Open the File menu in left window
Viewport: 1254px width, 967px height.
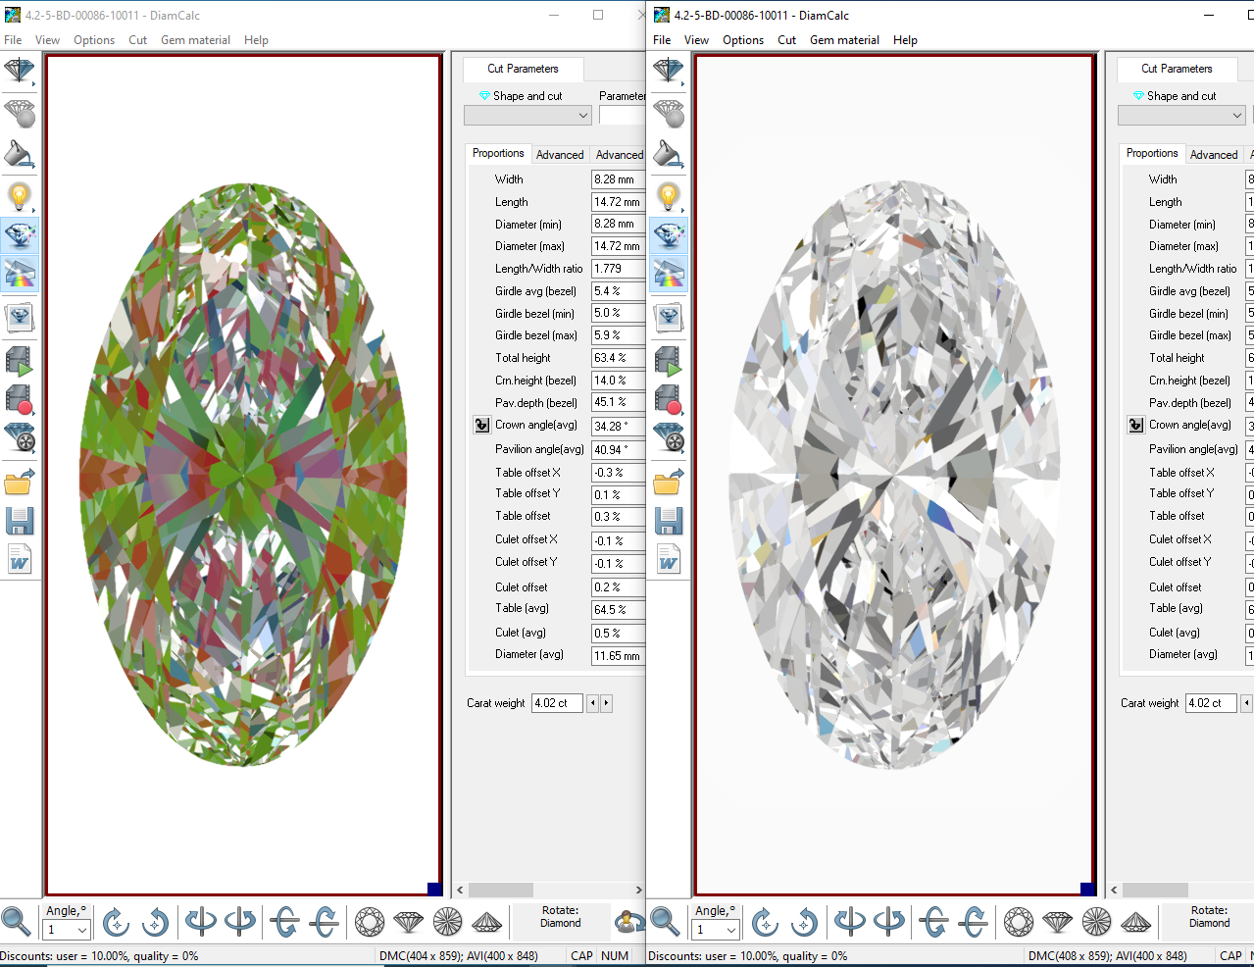coord(13,40)
